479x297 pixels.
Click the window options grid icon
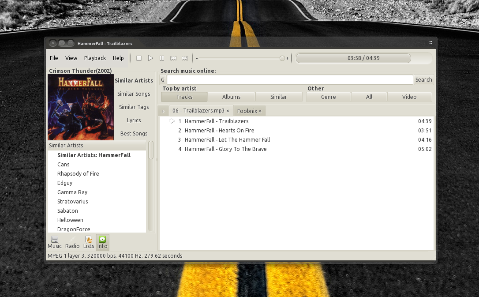tap(430, 42)
